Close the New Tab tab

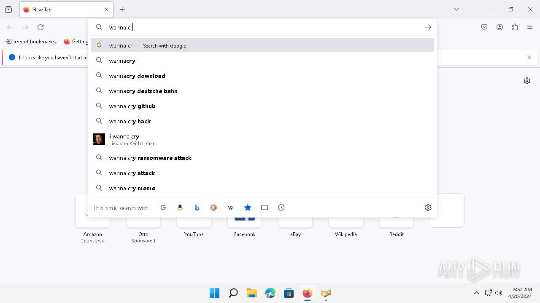[106, 9]
